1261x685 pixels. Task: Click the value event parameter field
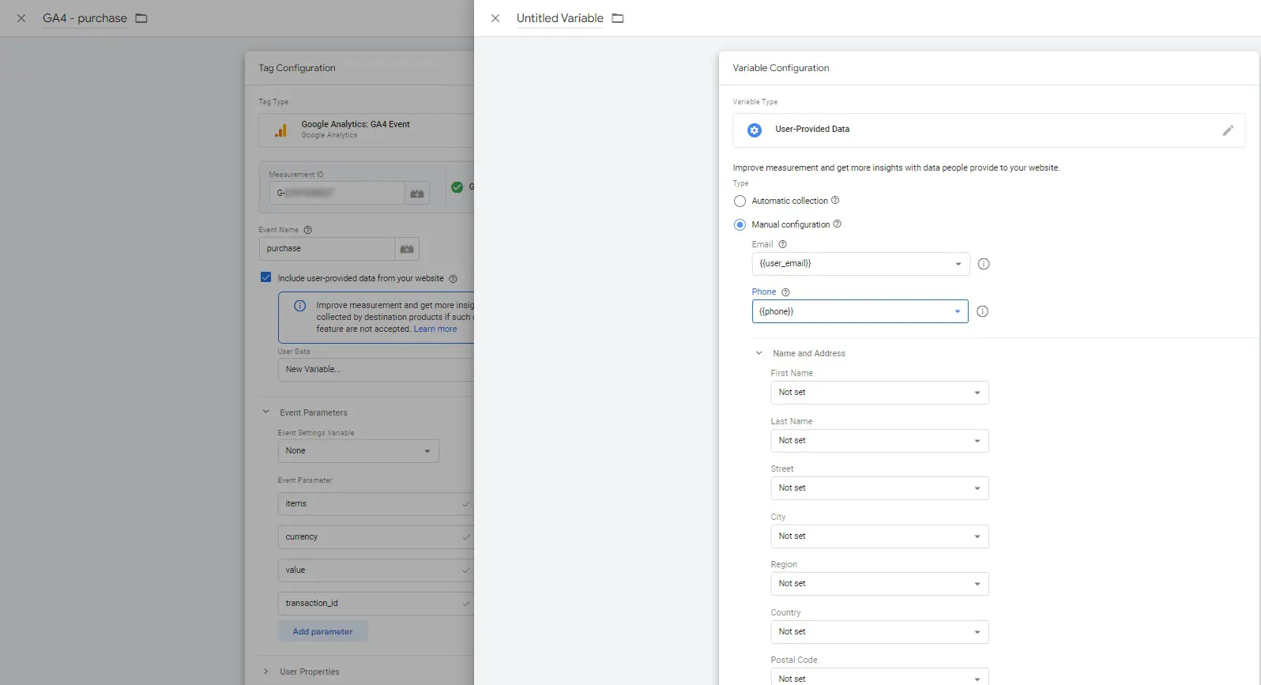coord(376,570)
